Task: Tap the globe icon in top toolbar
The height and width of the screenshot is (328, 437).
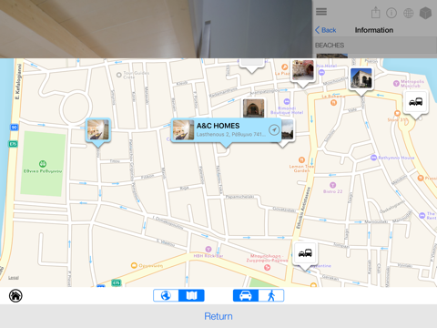Action: point(408,13)
